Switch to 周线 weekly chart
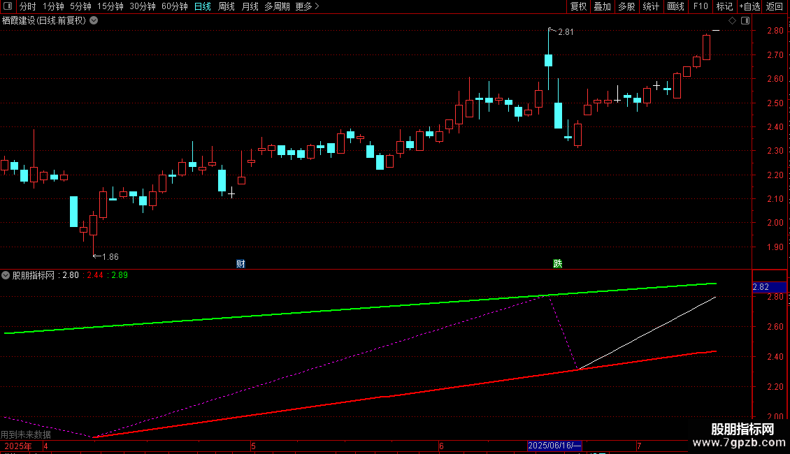790x454 pixels. (x=227, y=6)
